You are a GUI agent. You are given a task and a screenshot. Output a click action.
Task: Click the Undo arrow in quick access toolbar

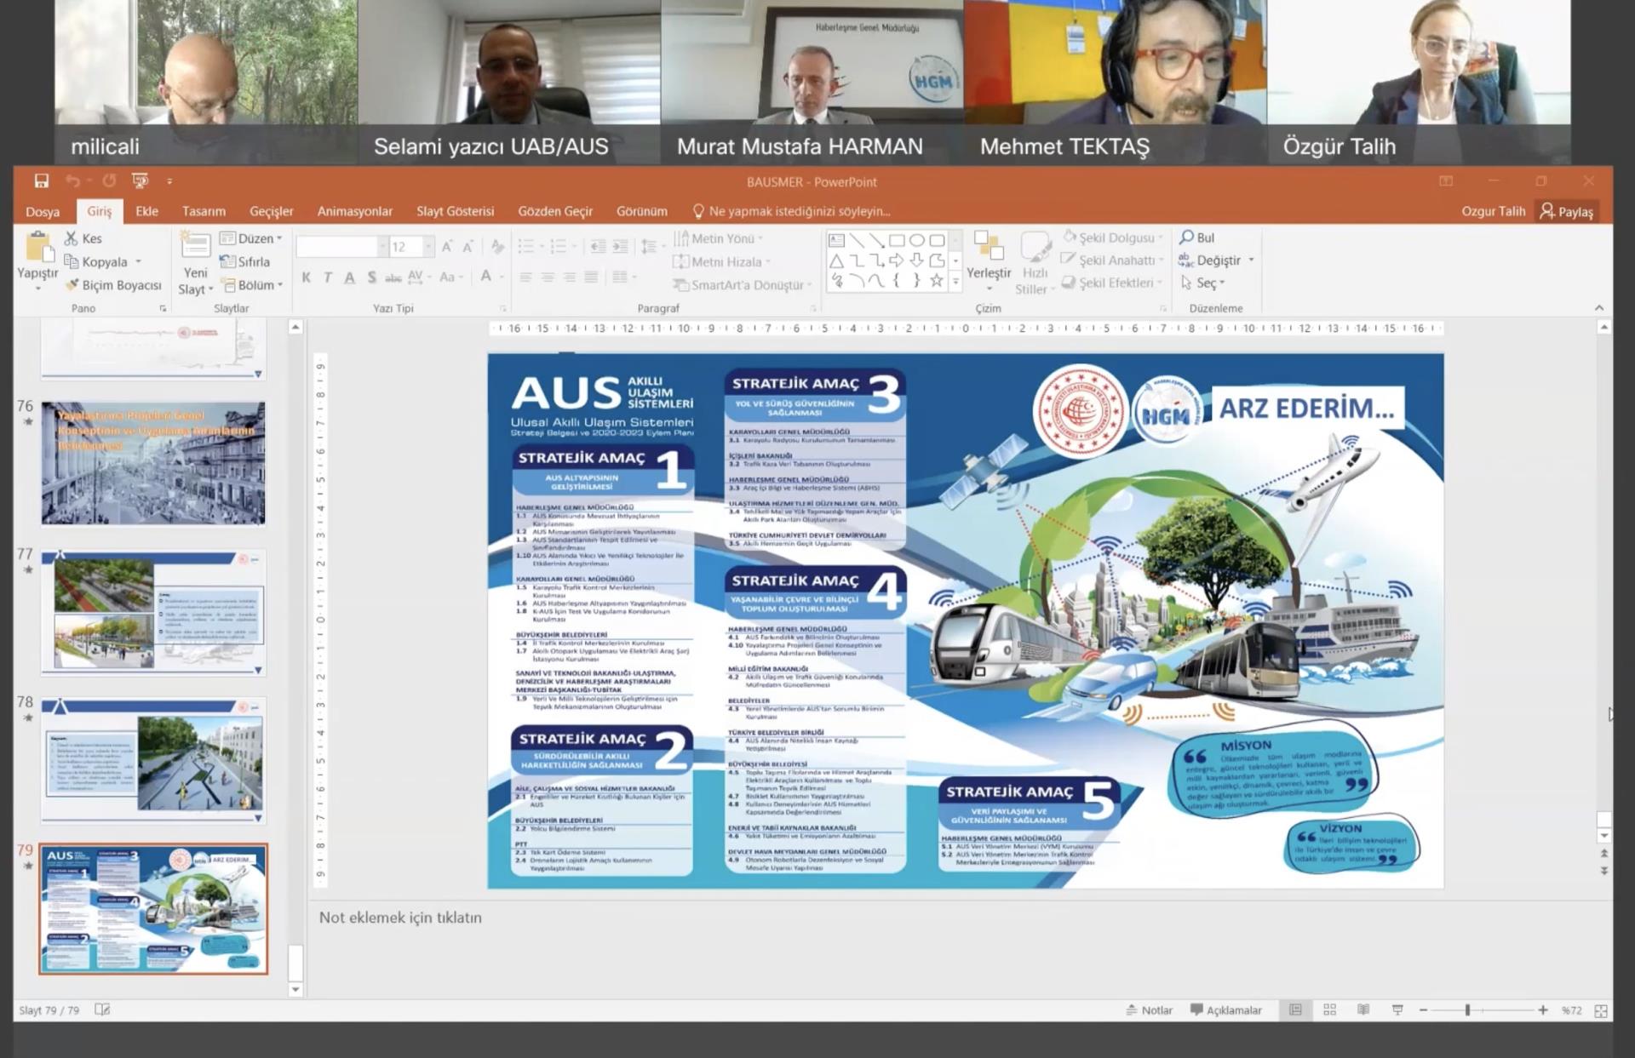coord(72,180)
